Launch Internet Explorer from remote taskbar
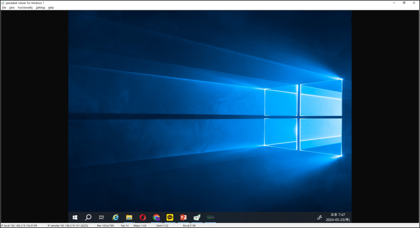This screenshot has width=420, height=228. click(116, 217)
